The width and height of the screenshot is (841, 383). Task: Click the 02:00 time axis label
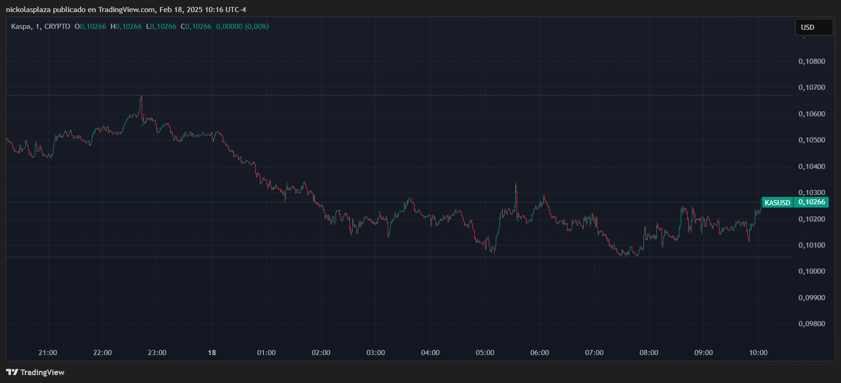[x=321, y=353]
